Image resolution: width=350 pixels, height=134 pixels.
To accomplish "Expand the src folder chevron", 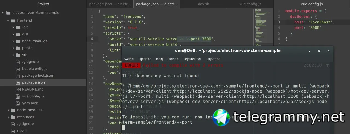I will coord(13,55).
